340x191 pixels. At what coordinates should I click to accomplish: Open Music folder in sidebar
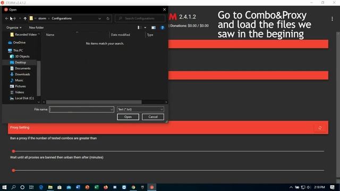(16, 80)
